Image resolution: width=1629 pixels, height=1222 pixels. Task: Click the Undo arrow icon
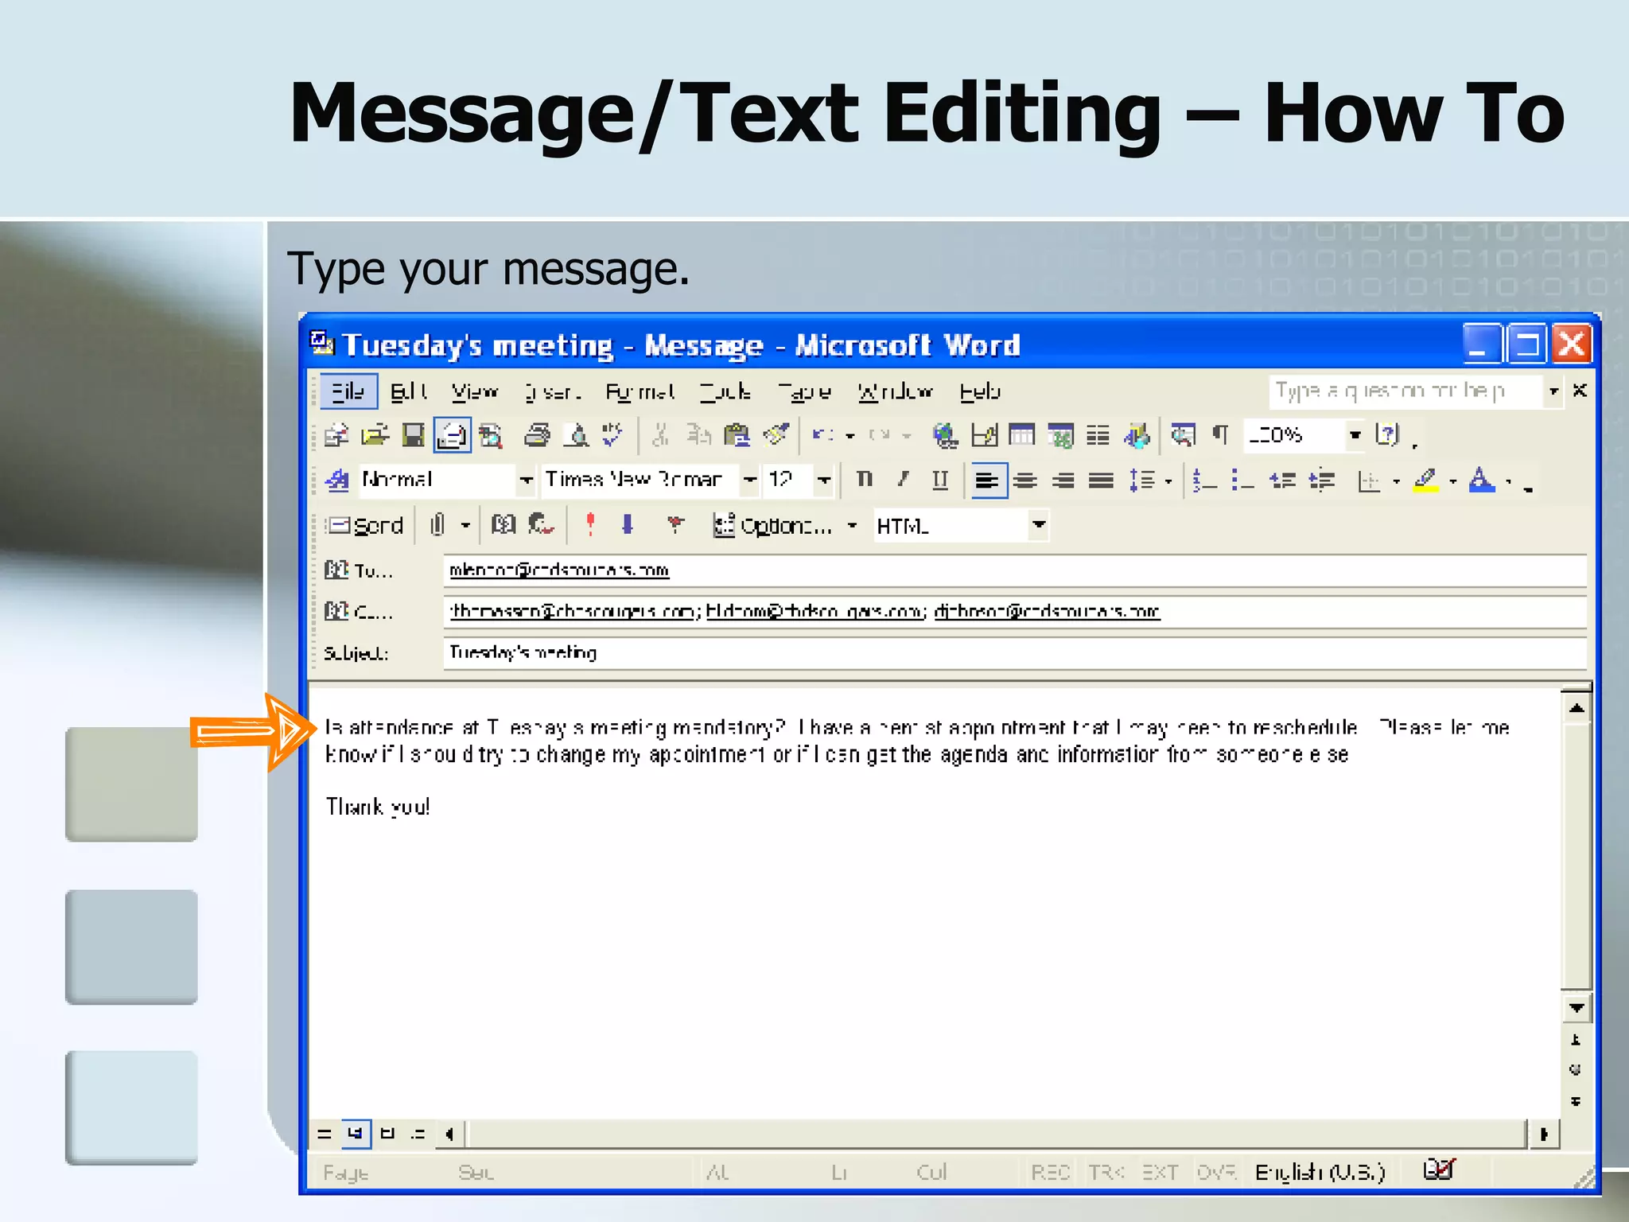pyautogui.click(x=822, y=435)
